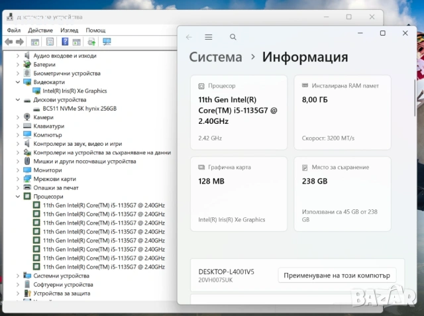Click Мишки mouse icon in tree
The width and height of the screenshot is (424, 316).
pyautogui.click(x=27, y=161)
